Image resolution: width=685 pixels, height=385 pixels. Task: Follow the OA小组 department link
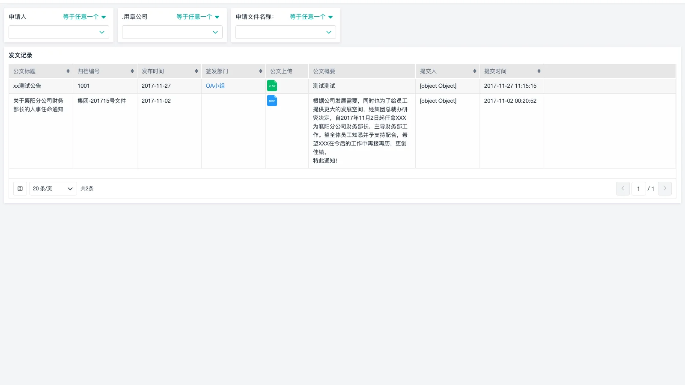tap(215, 86)
